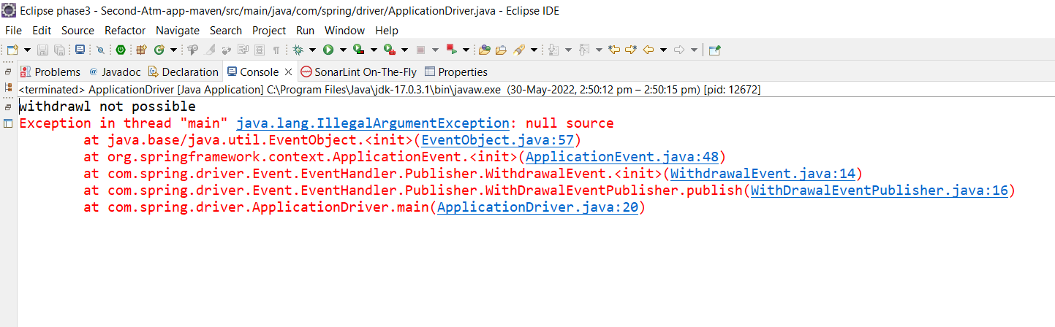
Task: Click the grey Stop square icon
Action: (x=420, y=50)
